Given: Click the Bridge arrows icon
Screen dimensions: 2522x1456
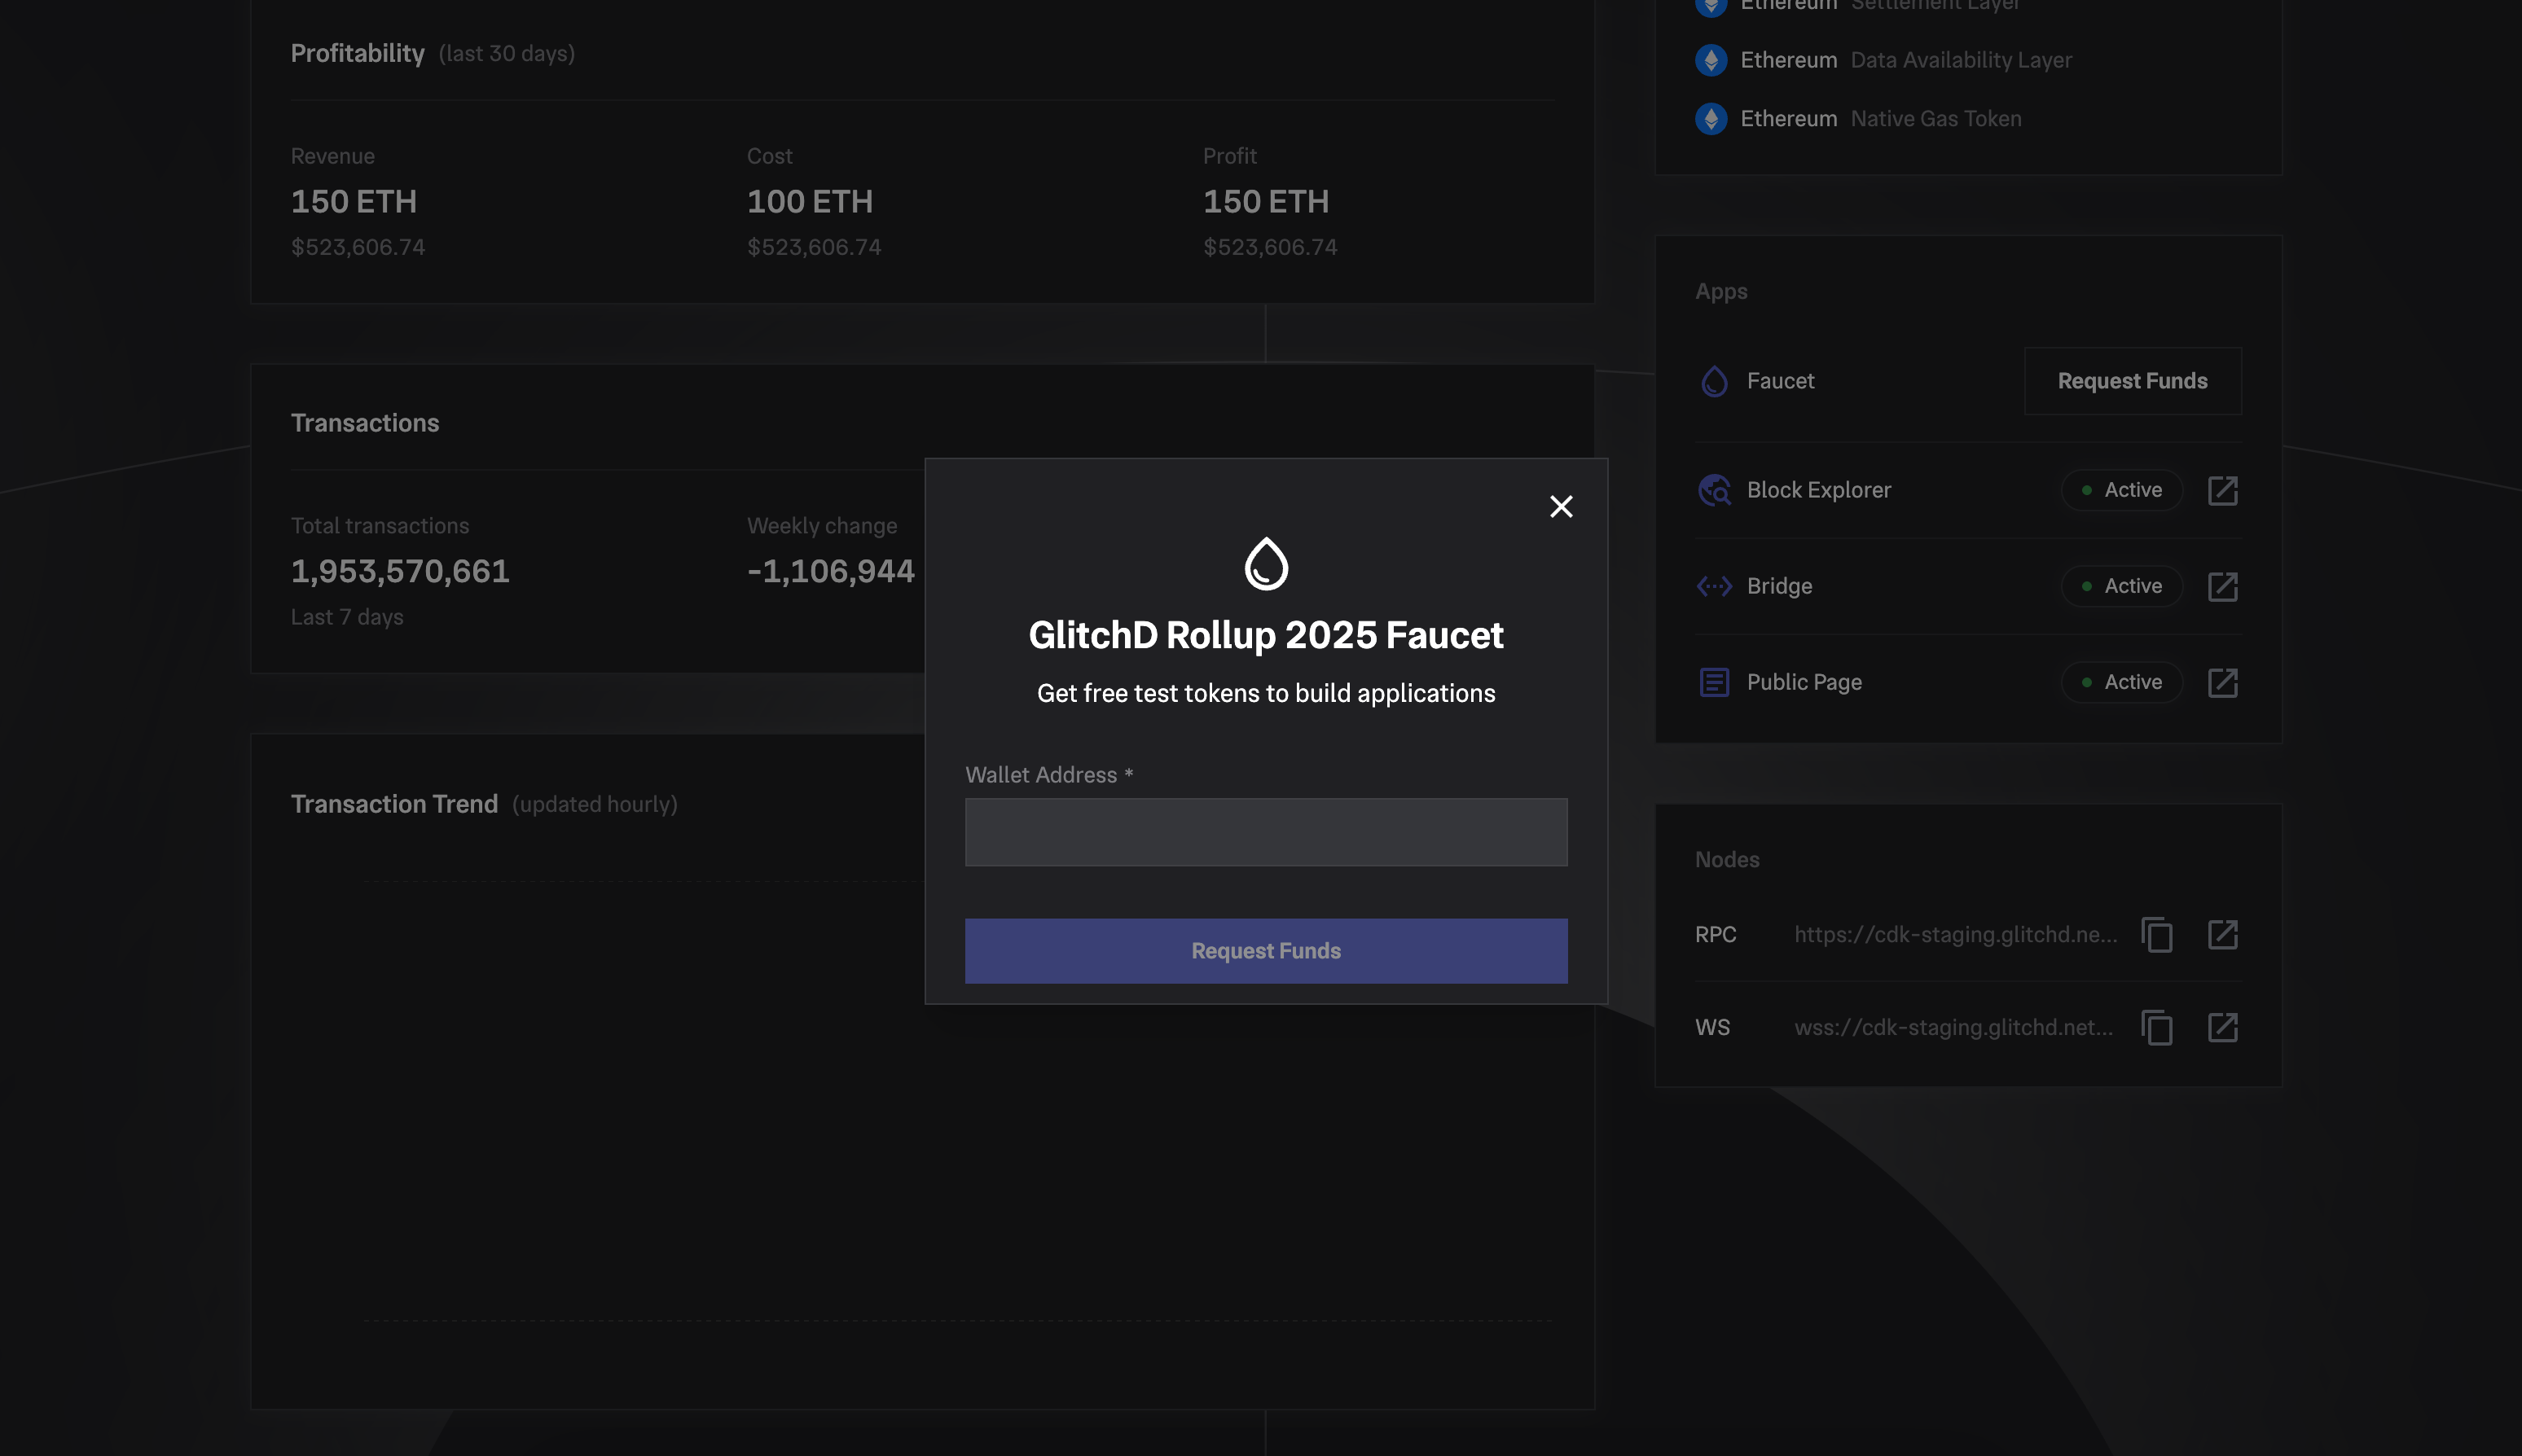Looking at the screenshot, I should coord(1714,586).
